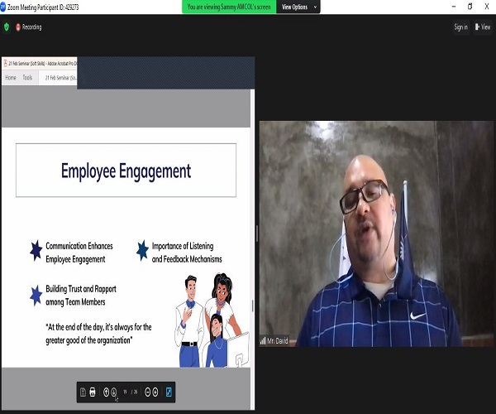The image size is (496, 414).
Task: Zoom out with the minus icon
Action: pyautogui.click(x=147, y=392)
